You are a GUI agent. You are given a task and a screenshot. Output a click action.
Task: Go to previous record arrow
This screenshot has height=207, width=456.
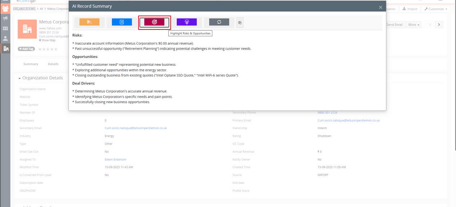(x=430, y=25)
